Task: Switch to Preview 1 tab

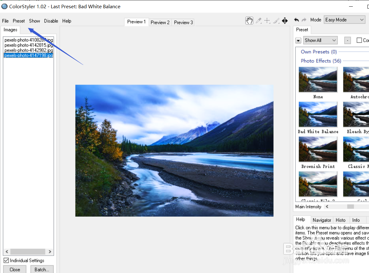Action: pos(137,22)
